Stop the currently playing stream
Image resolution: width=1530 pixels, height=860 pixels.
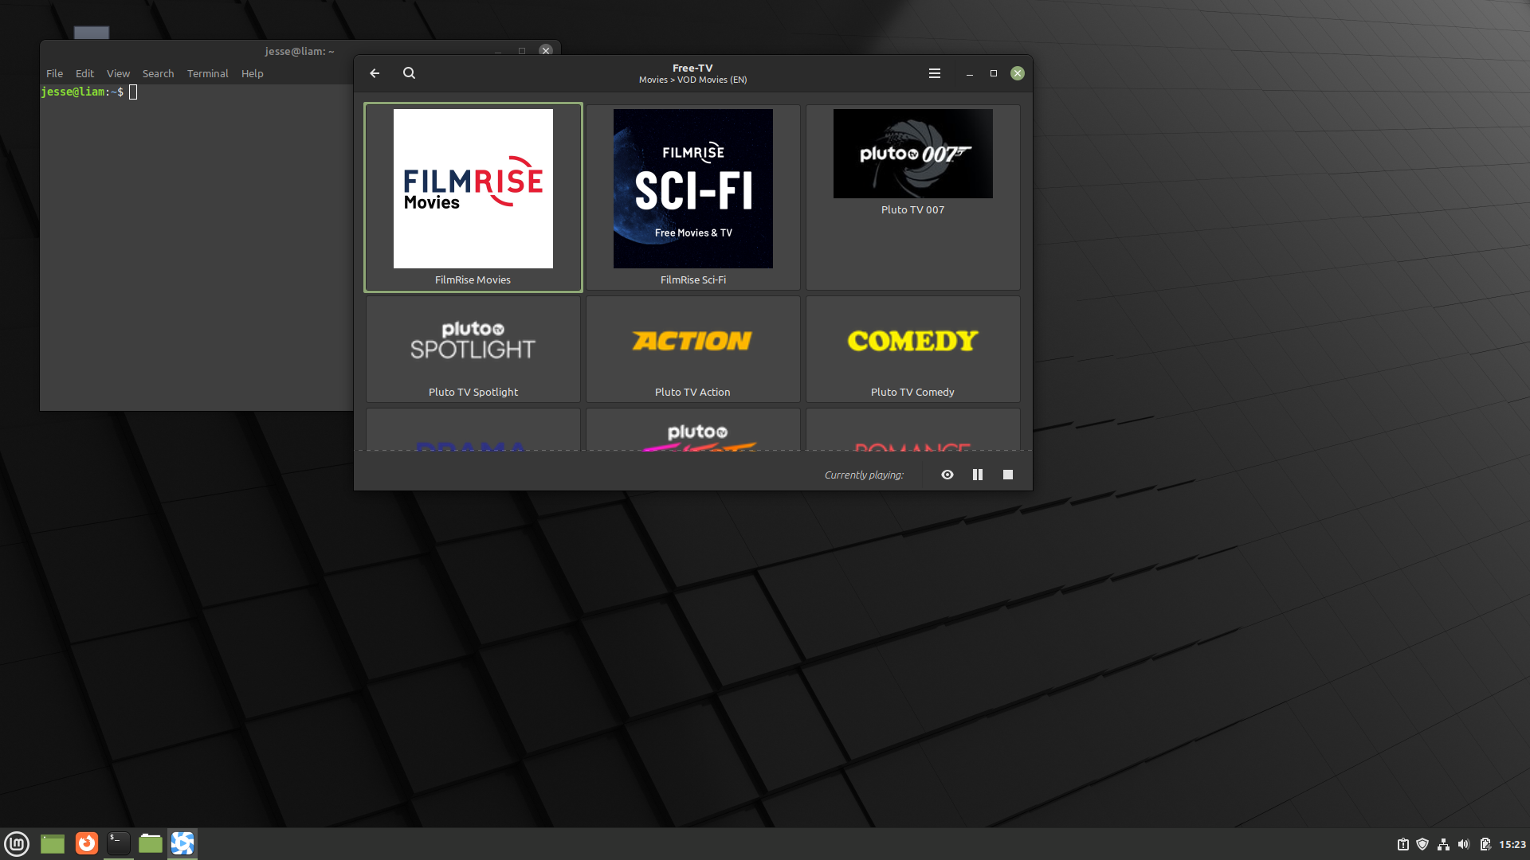click(1008, 475)
